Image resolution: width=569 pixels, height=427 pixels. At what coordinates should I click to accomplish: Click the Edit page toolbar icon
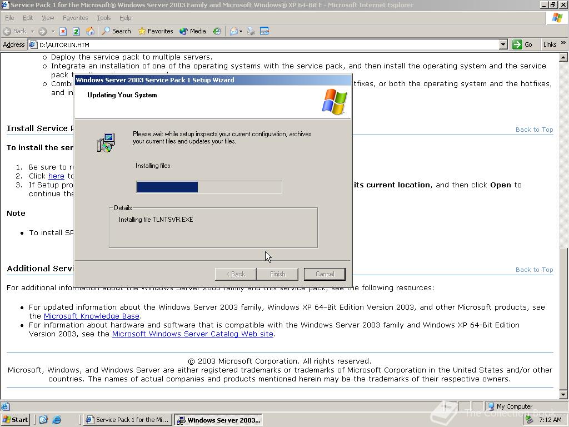(x=264, y=31)
